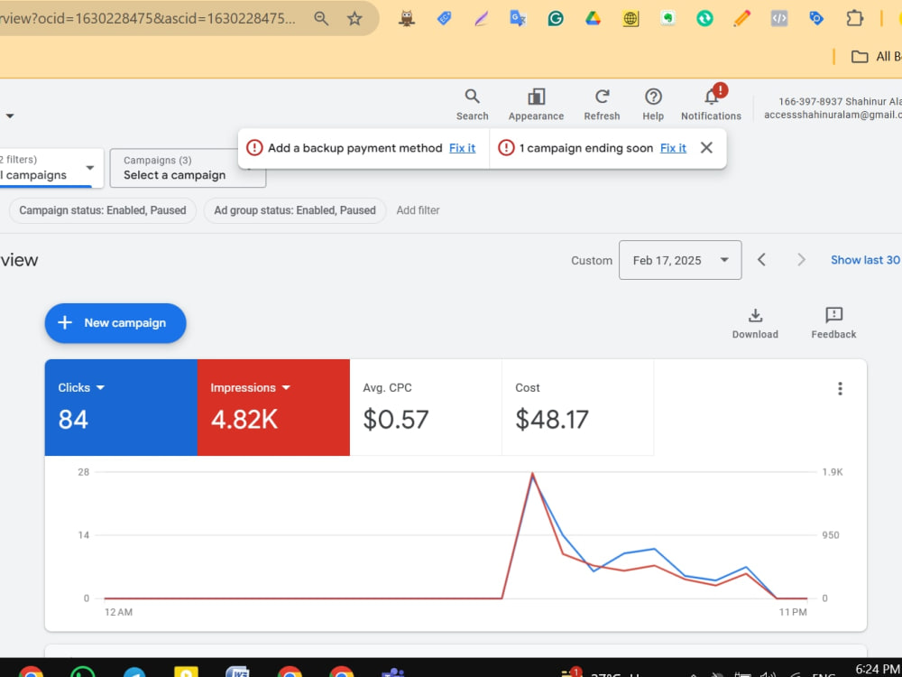Open Google Ads Search tool
The height and width of the screenshot is (677, 902).
click(x=473, y=105)
